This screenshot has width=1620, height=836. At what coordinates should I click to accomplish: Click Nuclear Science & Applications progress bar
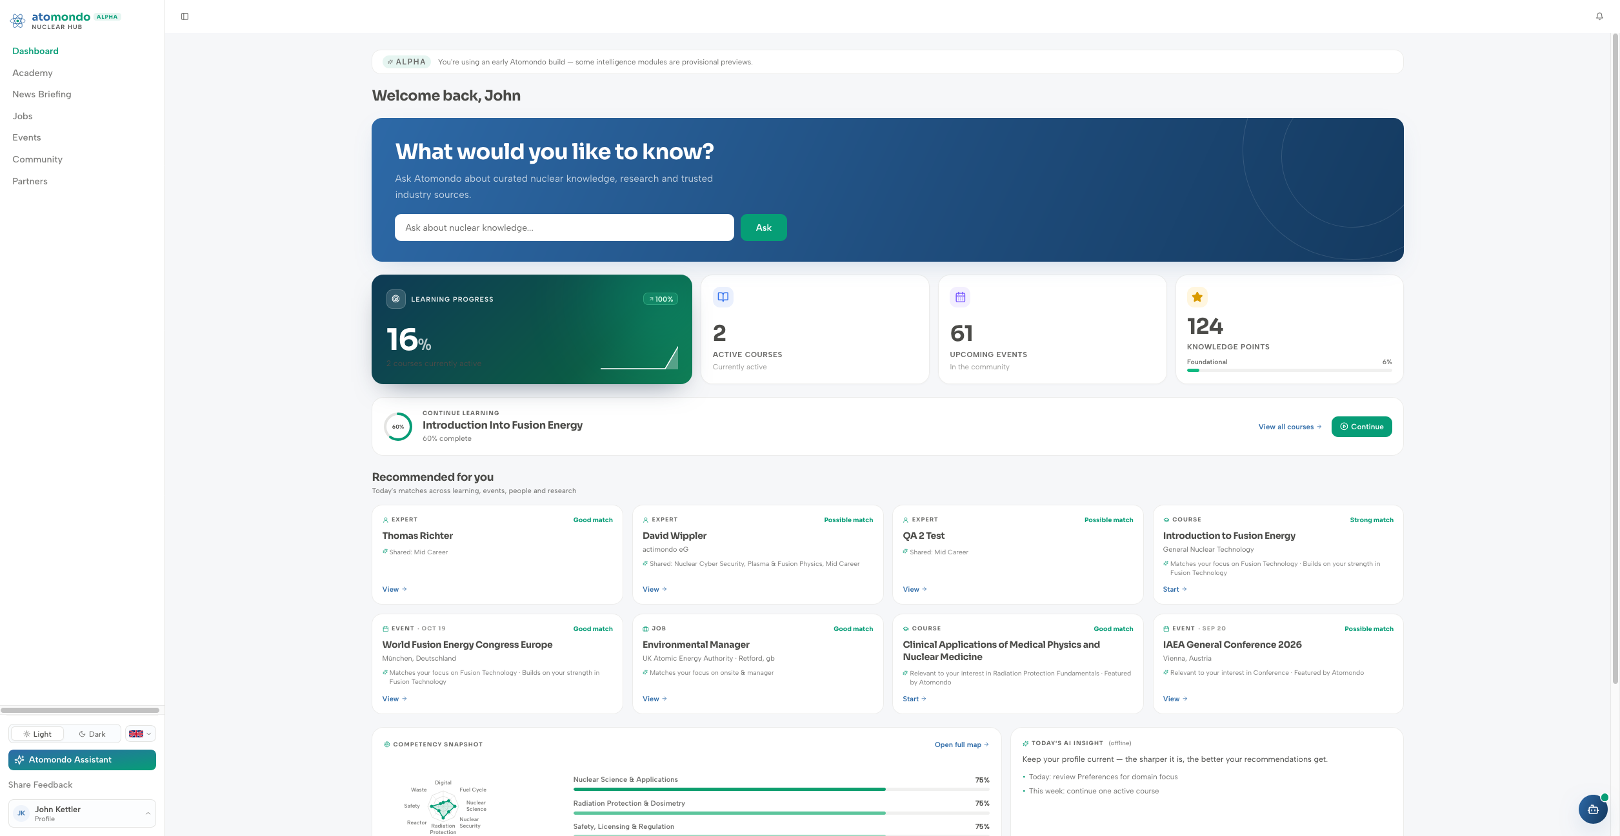click(781, 789)
